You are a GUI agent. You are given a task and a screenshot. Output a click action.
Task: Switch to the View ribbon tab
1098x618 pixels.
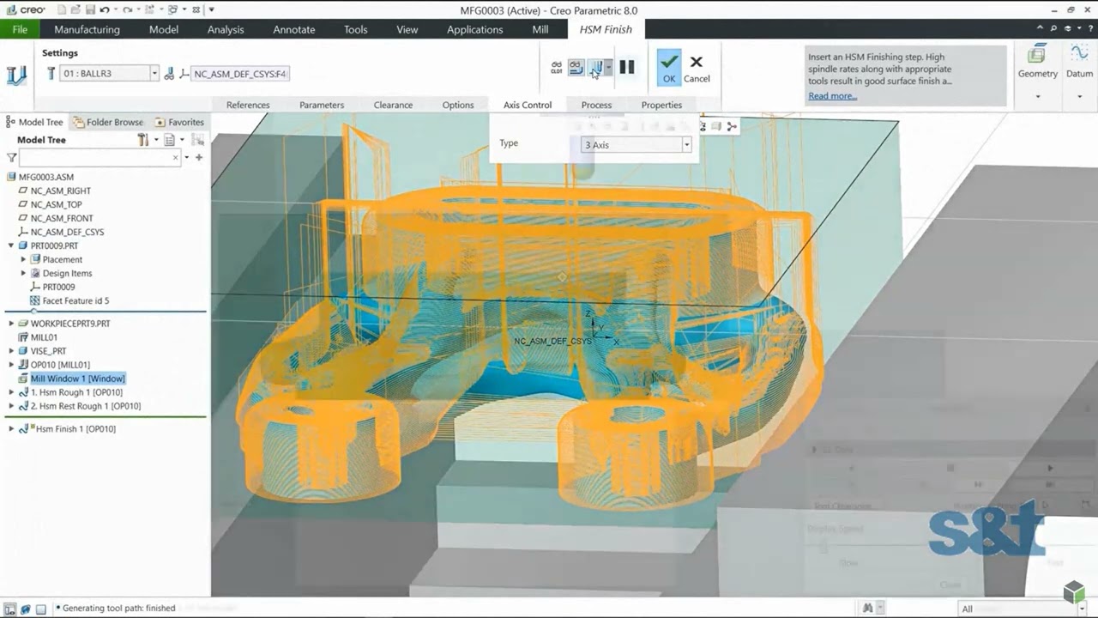click(407, 29)
